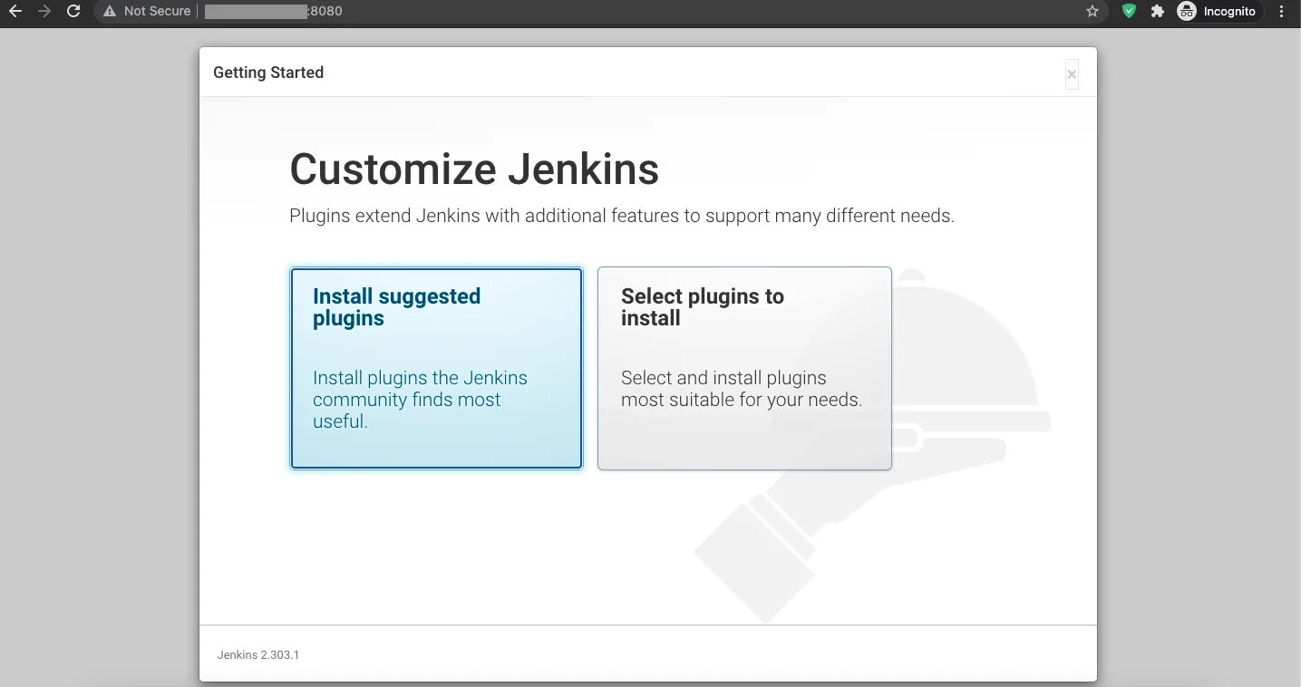The image size is (1301, 687).
Task: Close the Getting Started dialog
Action: 1072,74
